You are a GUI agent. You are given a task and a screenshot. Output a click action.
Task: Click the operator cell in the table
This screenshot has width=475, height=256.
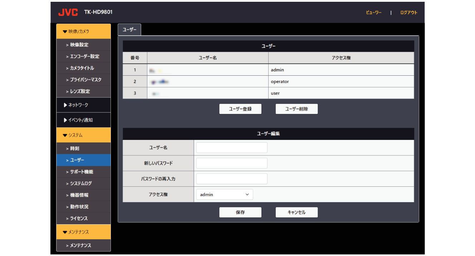(x=341, y=81)
